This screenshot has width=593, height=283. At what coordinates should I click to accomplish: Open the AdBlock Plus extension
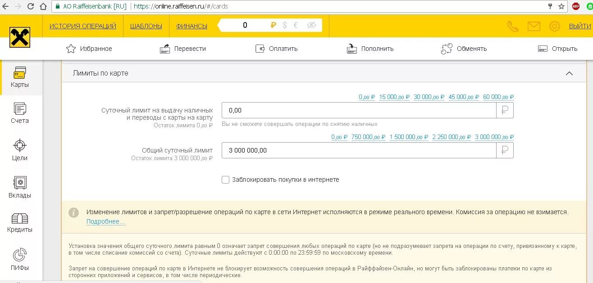point(576,6)
